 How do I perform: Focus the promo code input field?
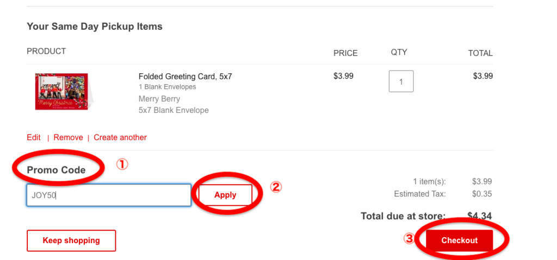tap(109, 195)
